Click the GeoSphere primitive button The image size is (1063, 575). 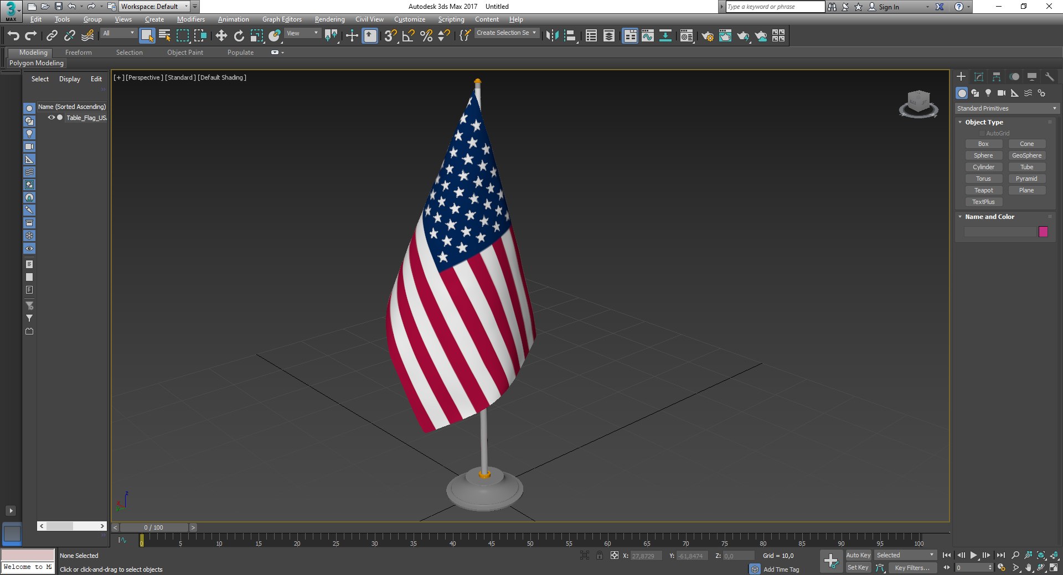(1027, 155)
